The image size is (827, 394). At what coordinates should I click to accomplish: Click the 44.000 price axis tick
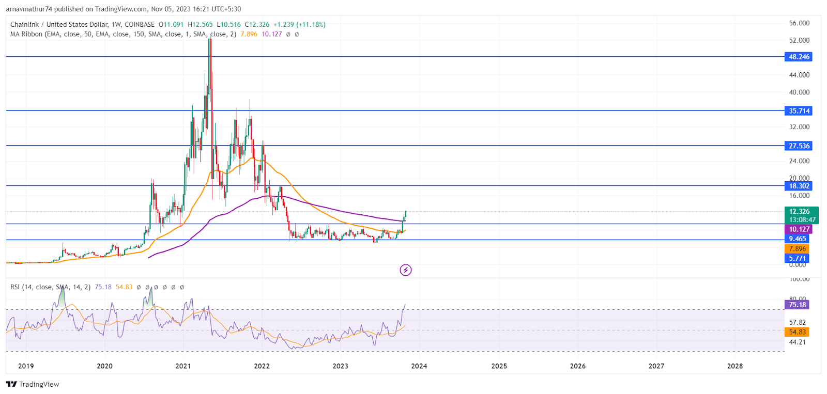pos(799,75)
